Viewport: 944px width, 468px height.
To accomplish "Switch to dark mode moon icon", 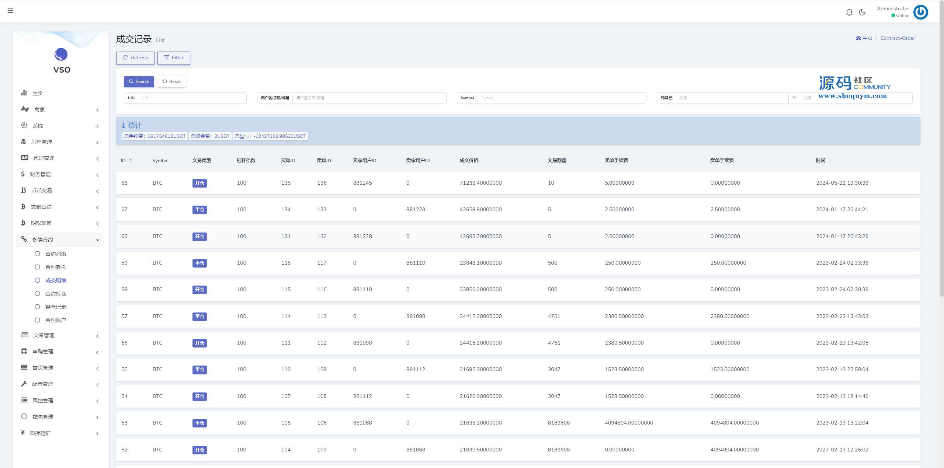I will [862, 13].
